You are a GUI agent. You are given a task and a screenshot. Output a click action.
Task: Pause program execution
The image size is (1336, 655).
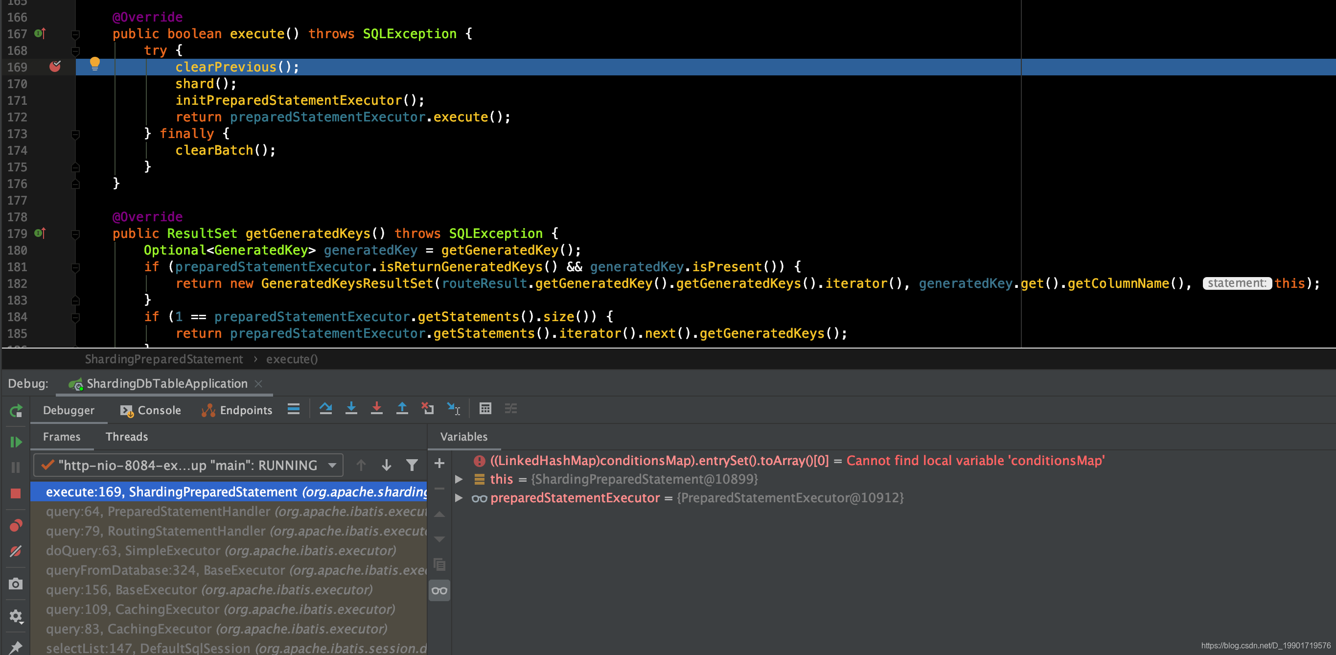[x=16, y=468]
